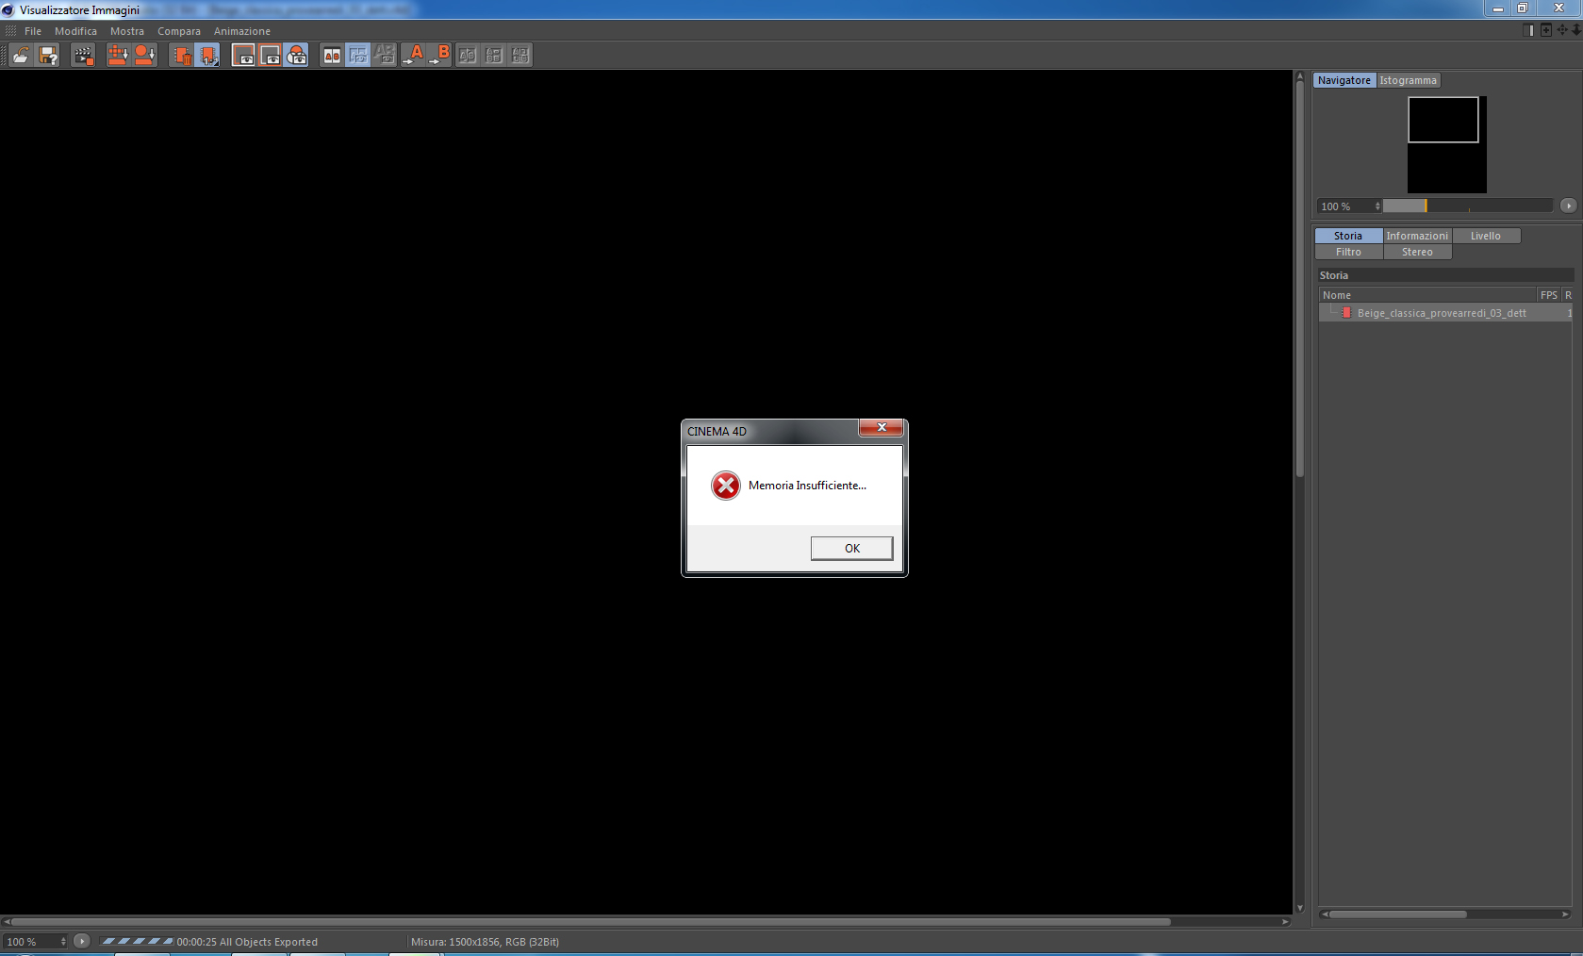Click the Save As floppy disk icon
Image resolution: width=1583 pixels, height=956 pixels.
coord(48,55)
